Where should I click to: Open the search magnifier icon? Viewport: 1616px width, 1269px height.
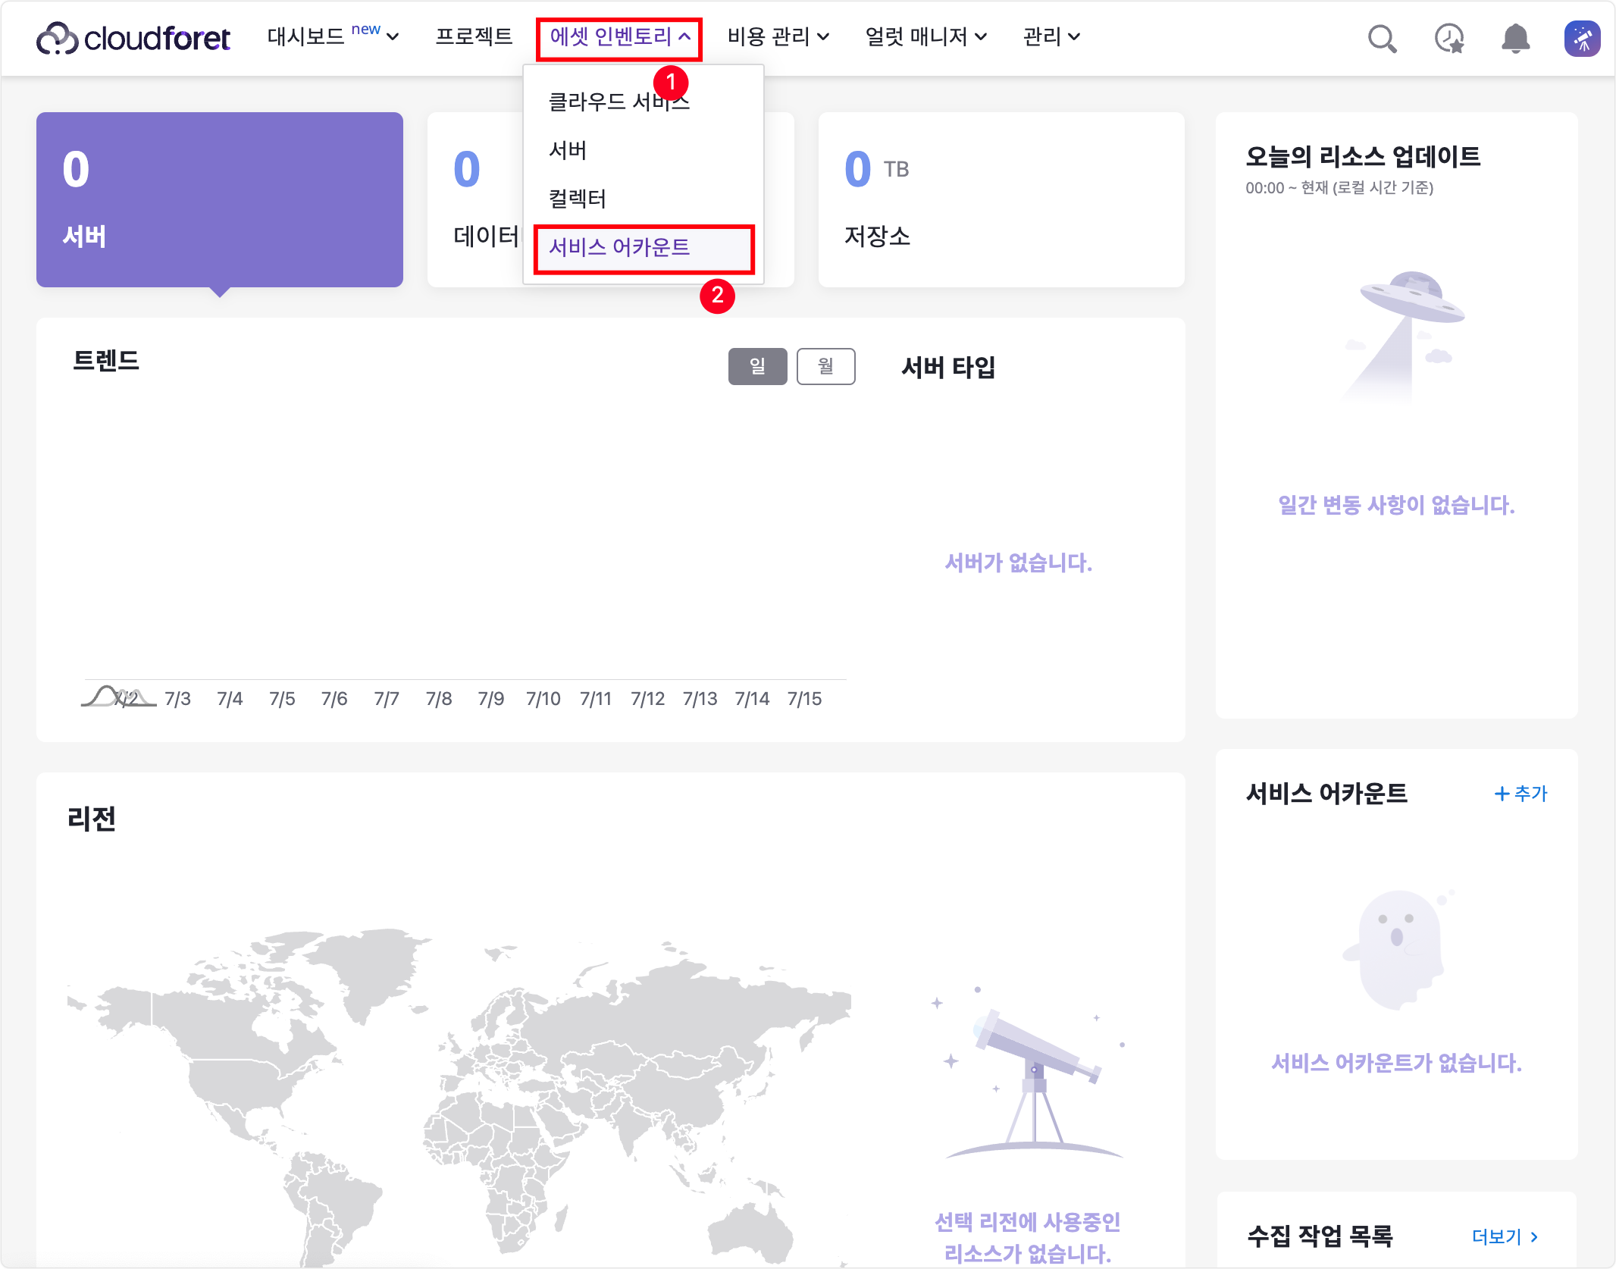(1382, 38)
